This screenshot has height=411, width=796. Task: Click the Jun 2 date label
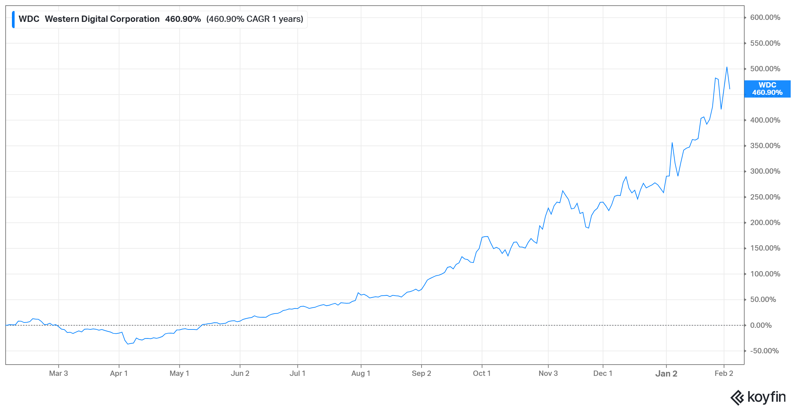[x=240, y=374]
